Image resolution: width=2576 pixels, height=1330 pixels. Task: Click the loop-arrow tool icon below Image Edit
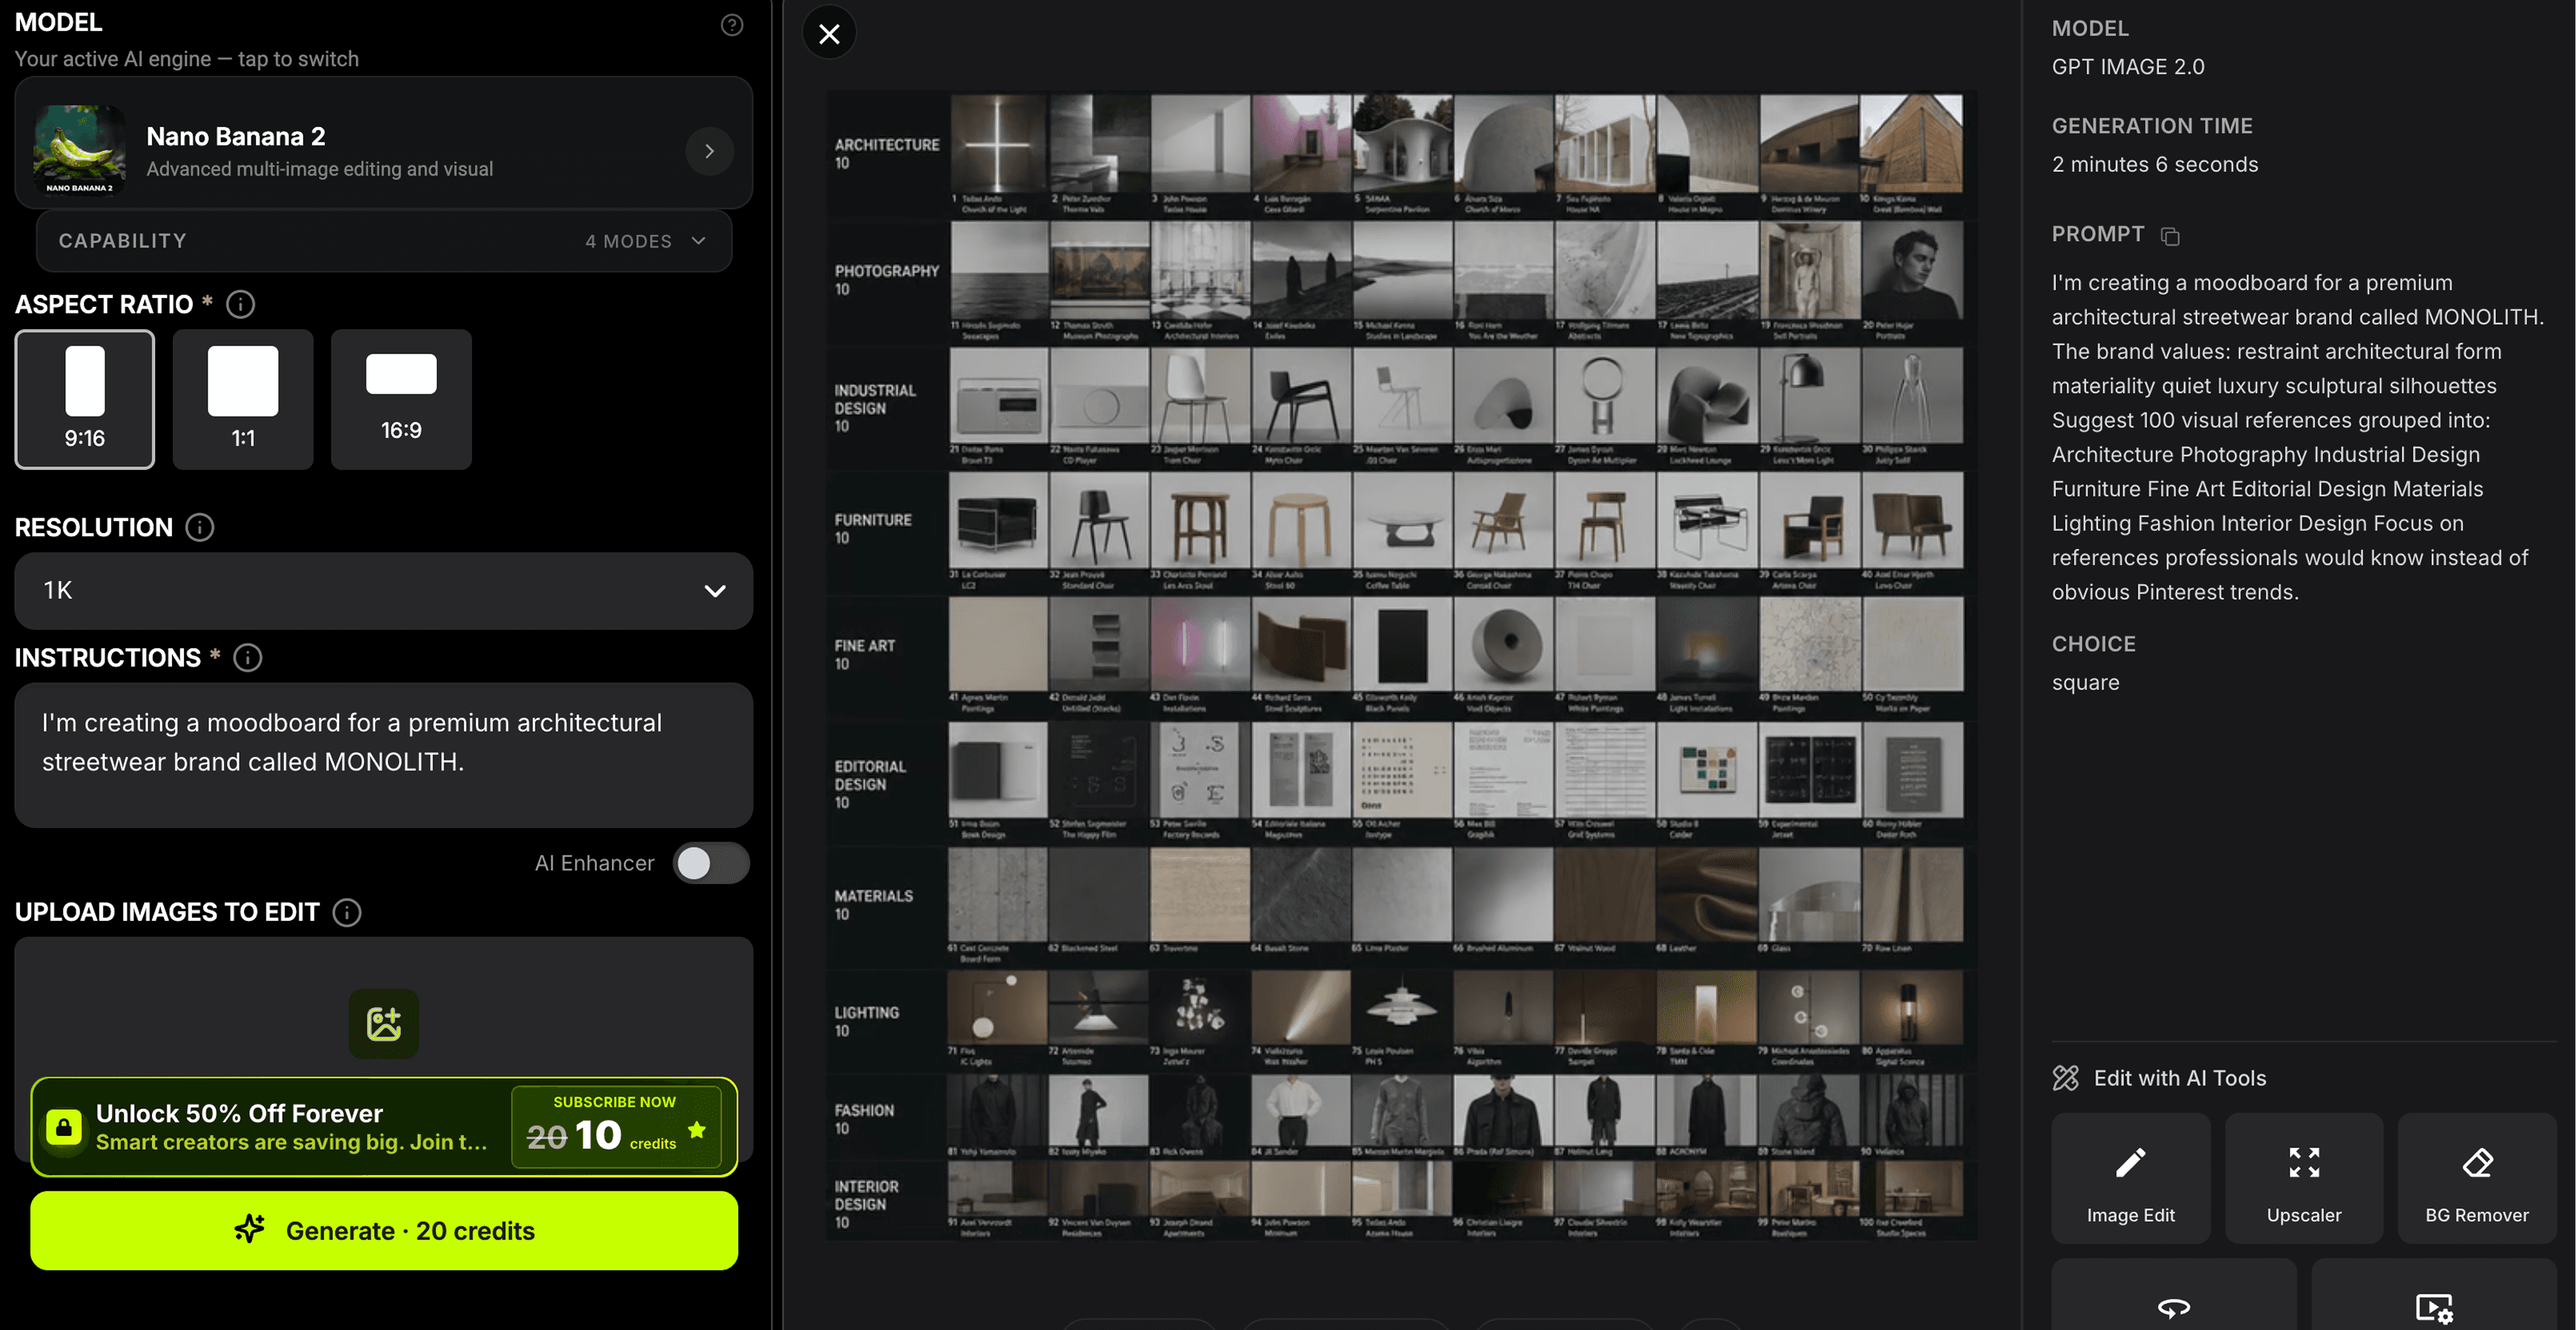click(2174, 1307)
